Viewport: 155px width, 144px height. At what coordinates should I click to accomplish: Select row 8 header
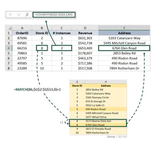click(x=9, y=68)
